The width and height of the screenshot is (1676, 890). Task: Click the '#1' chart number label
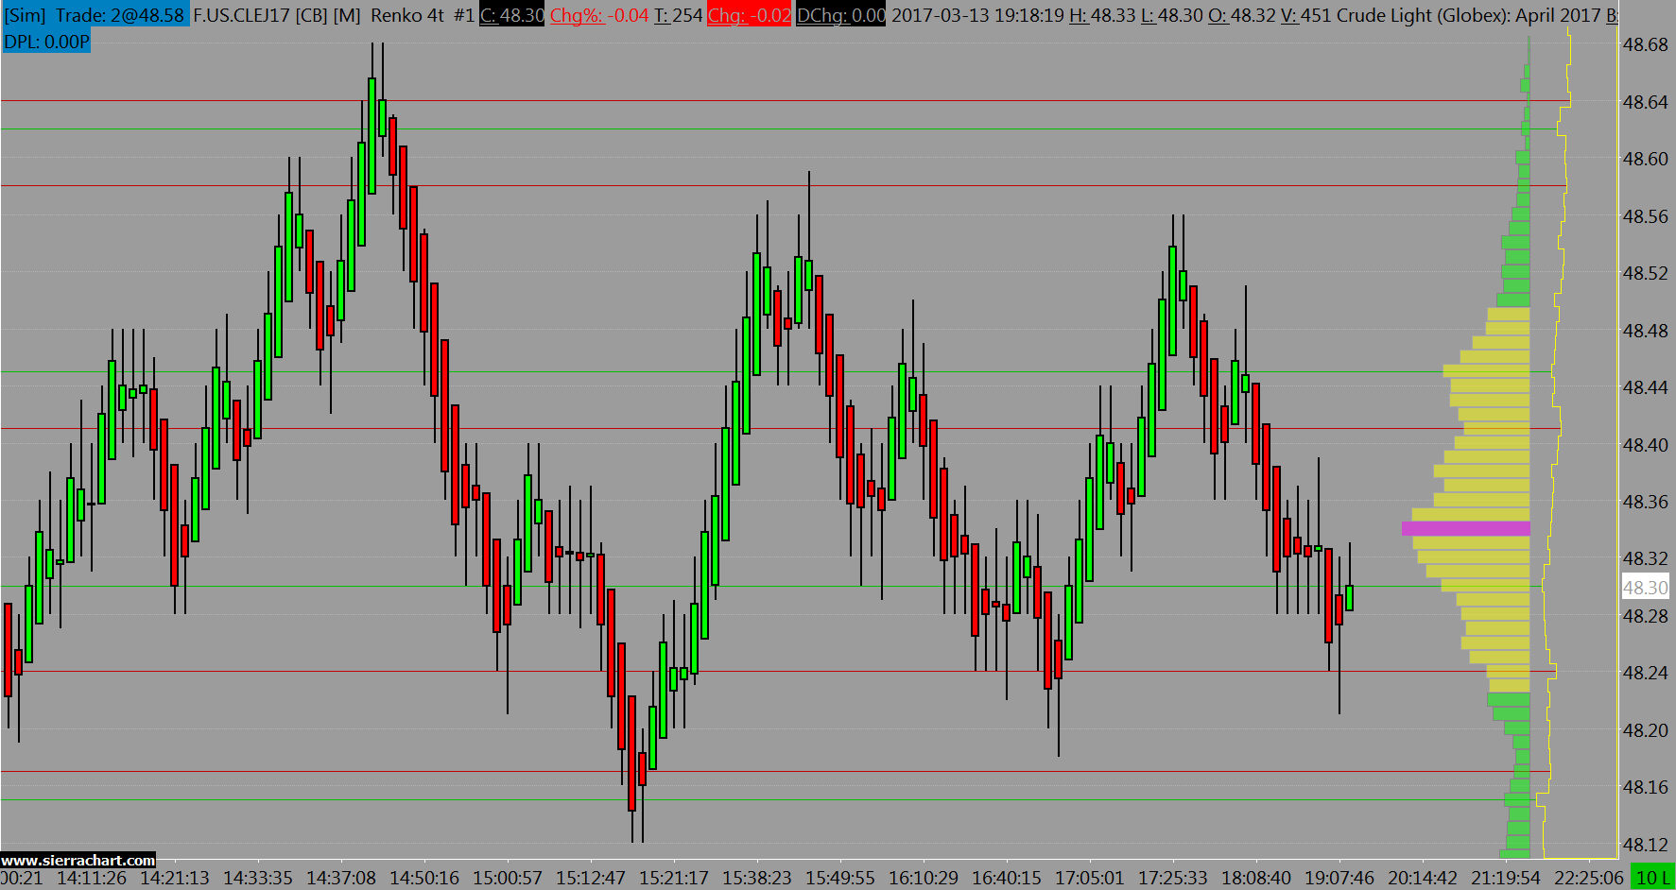click(463, 15)
